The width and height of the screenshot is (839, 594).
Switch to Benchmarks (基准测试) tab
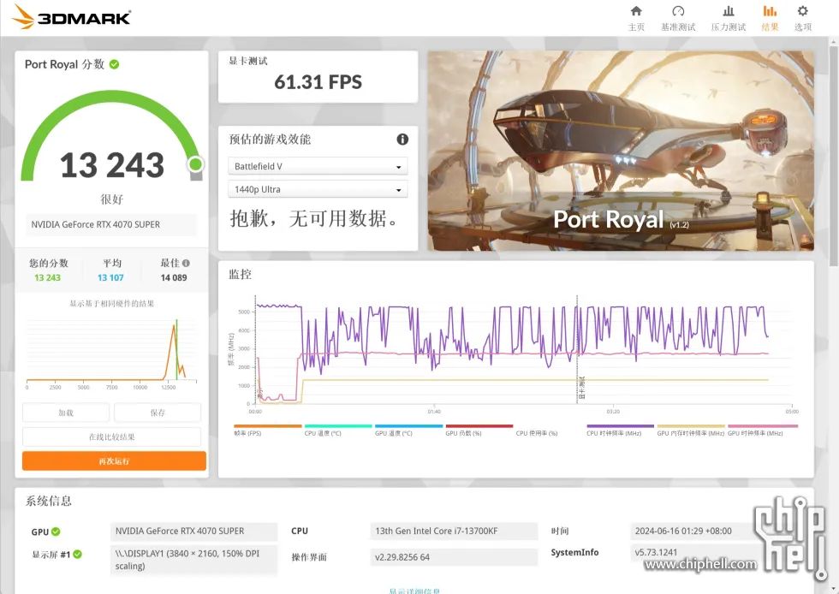pyautogui.click(x=678, y=18)
